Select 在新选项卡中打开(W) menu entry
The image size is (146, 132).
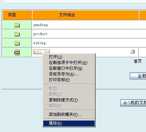click(69, 63)
